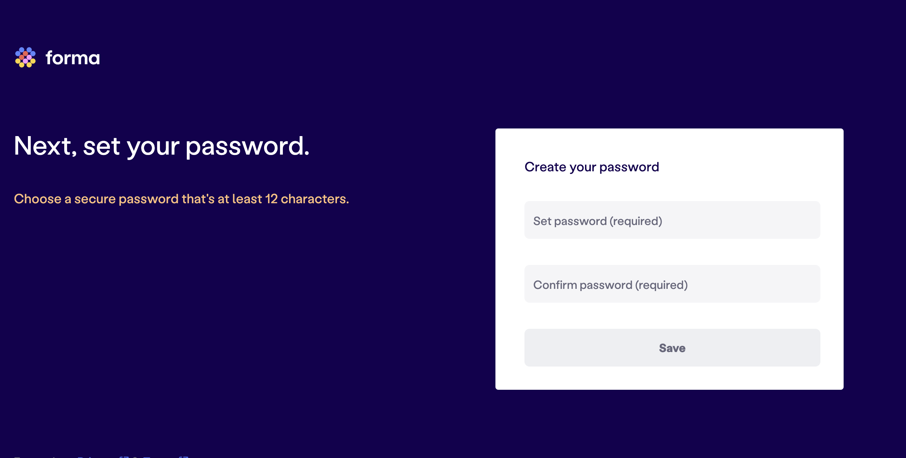Activate the first password input
The height and width of the screenshot is (458, 906).
(x=672, y=220)
